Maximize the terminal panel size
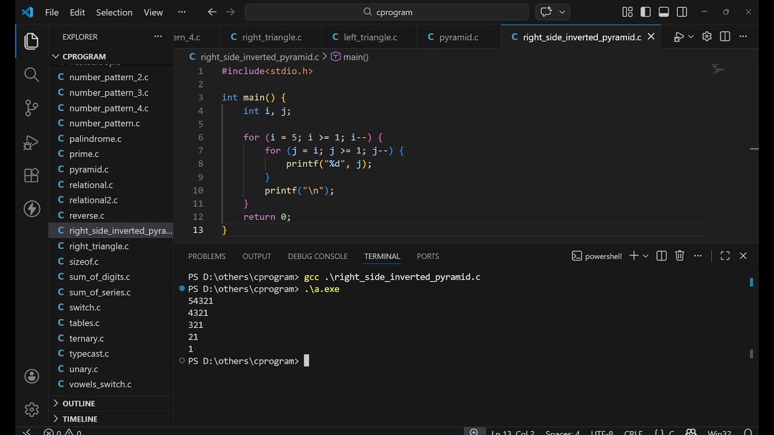This screenshot has height=435, width=774. pyautogui.click(x=725, y=256)
